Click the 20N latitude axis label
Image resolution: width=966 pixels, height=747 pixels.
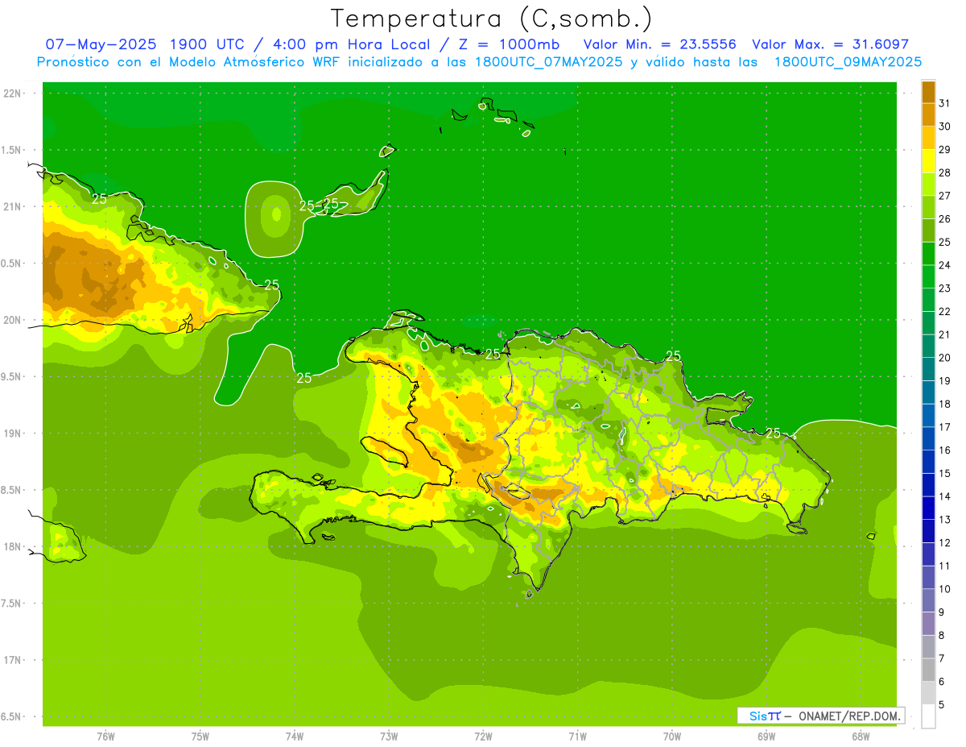pyautogui.click(x=14, y=320)
